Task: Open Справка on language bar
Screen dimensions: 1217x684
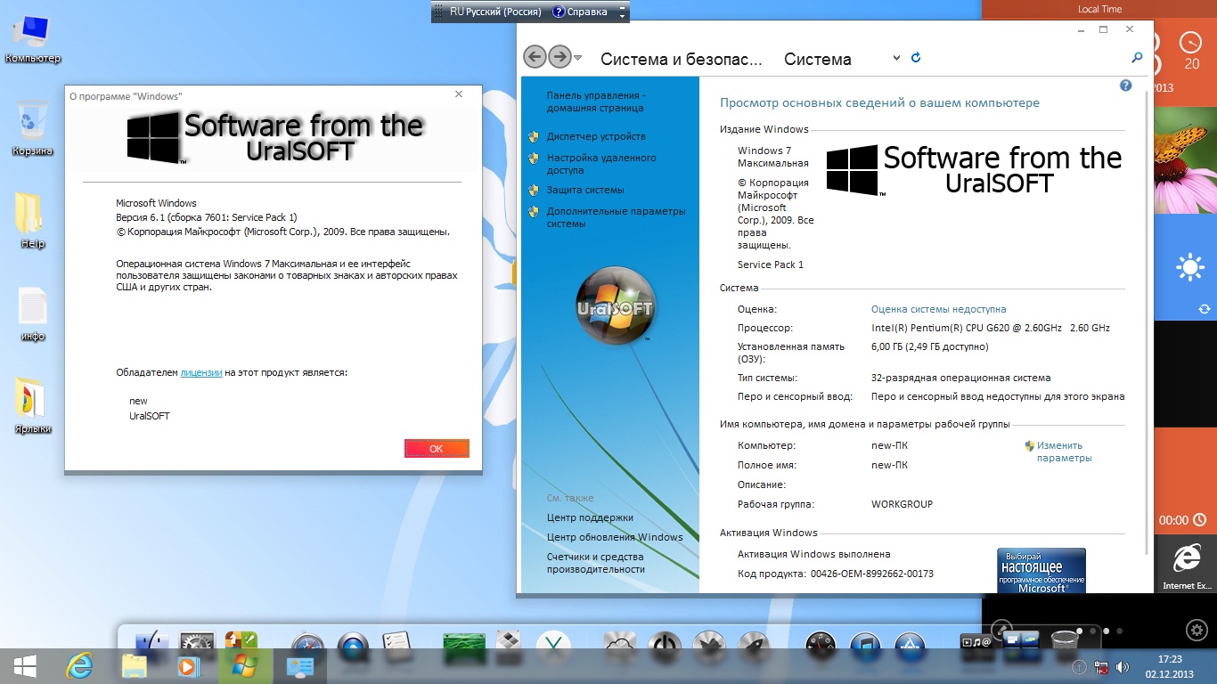Action: 580,12
